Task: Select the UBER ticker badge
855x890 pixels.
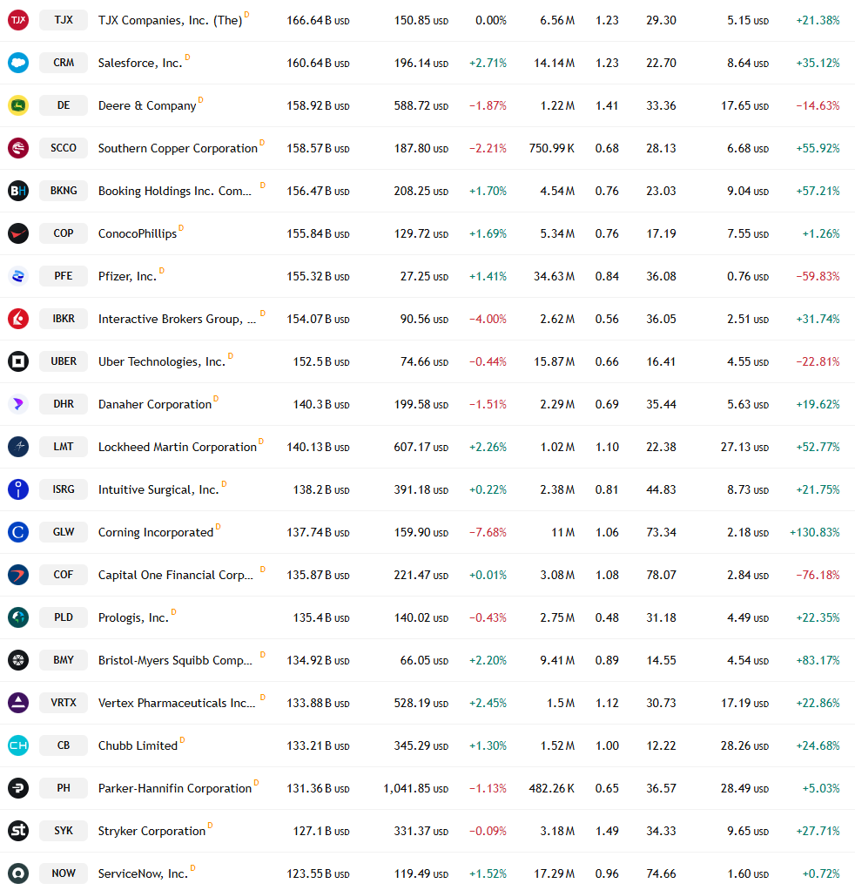Action: pyautogui.click(x=64, y=361)
